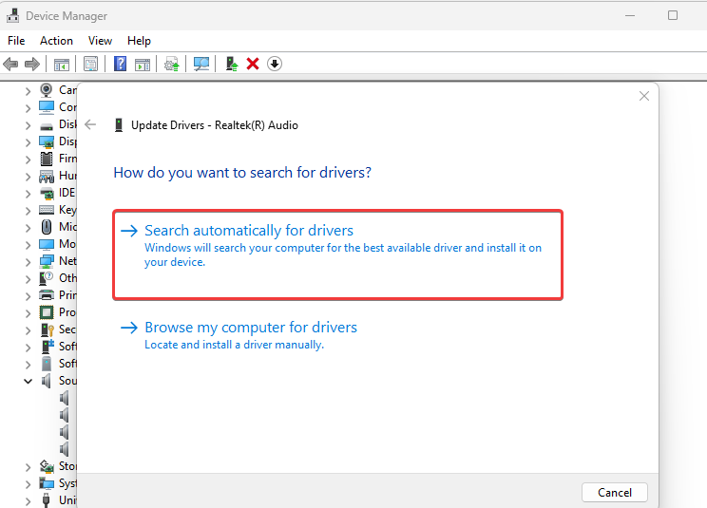The image size is (707, 508).
Task: Click the Security devices key icon
Action: (47, 329)
